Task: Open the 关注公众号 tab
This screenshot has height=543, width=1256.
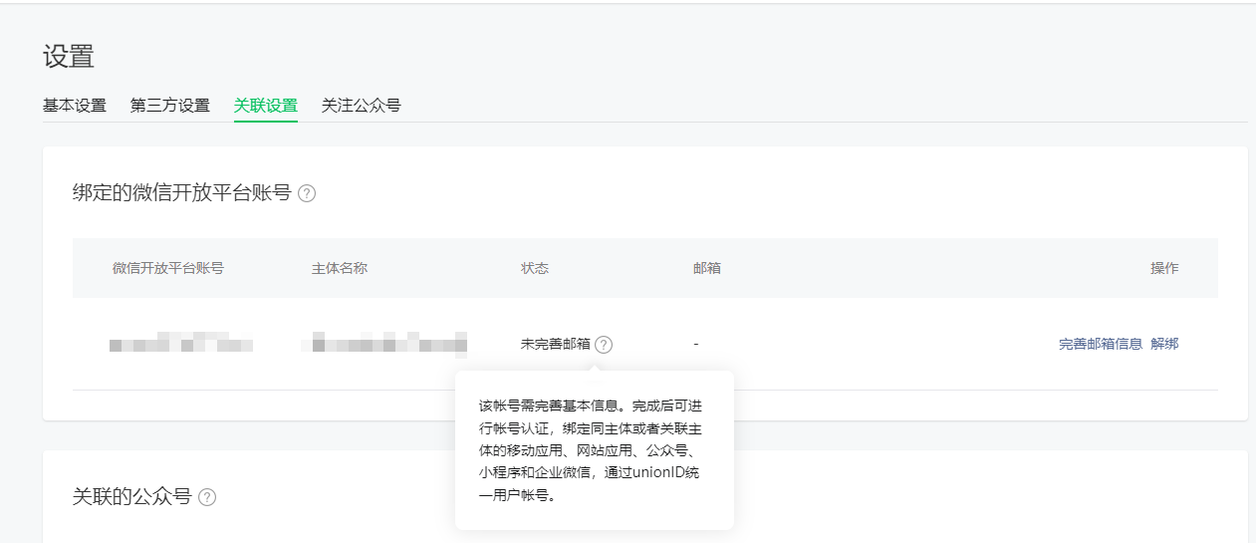Action: point(362,106)
